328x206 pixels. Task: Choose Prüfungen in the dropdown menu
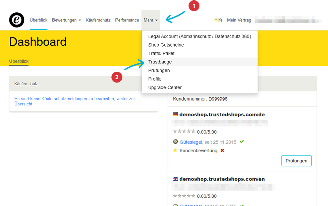tap(200, 70)
